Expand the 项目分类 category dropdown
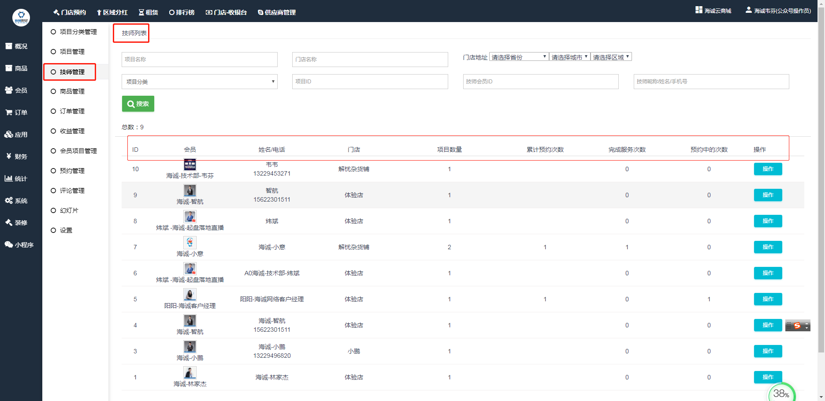 pyautogui.click(x=199, y=82)
